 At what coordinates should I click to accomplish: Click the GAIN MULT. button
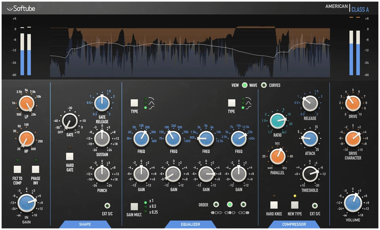(133, 206)
